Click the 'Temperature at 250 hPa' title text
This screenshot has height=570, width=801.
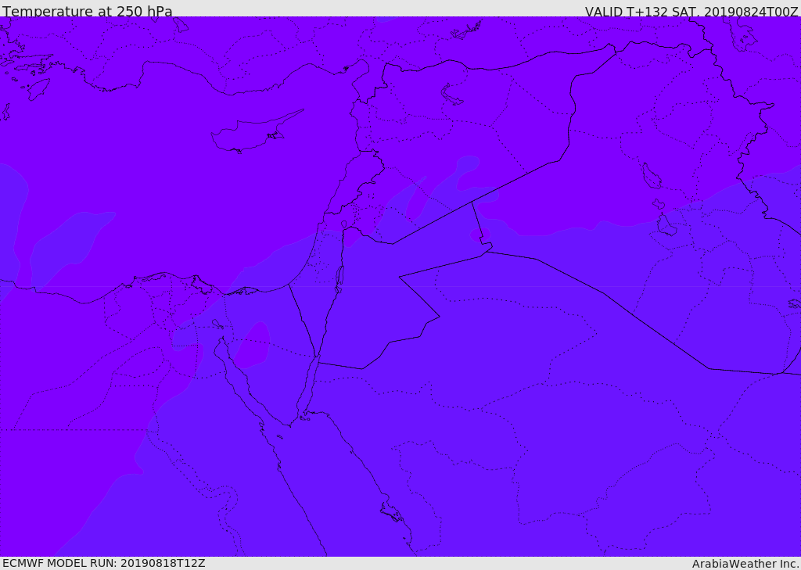(x=88, y=11)
